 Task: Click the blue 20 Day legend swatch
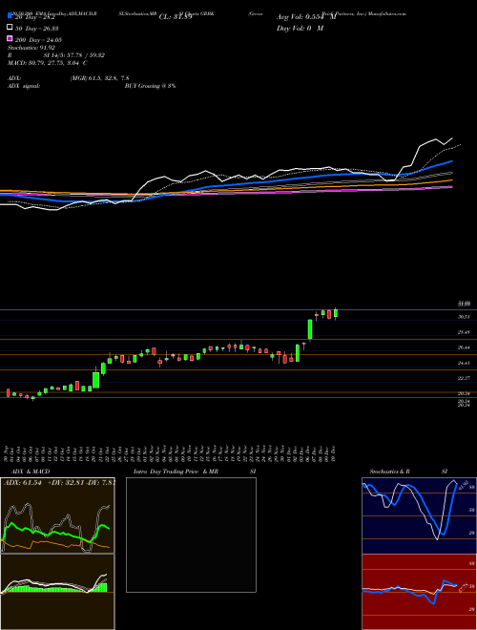(10, 16)
